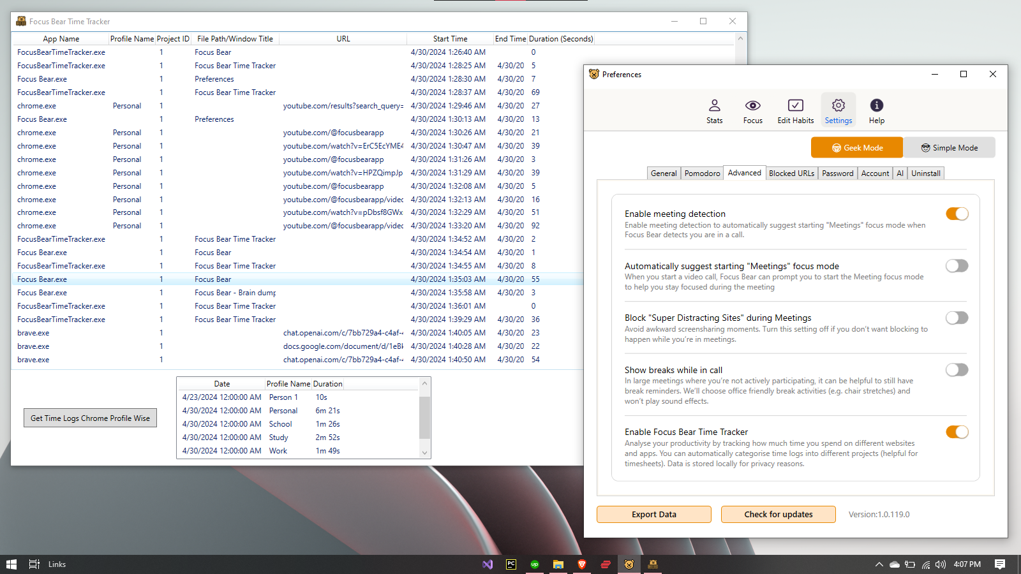This screenshot has width=1021, height=574.
Task: Select the Work profile row 1m 49s
Action: (298, 451)
